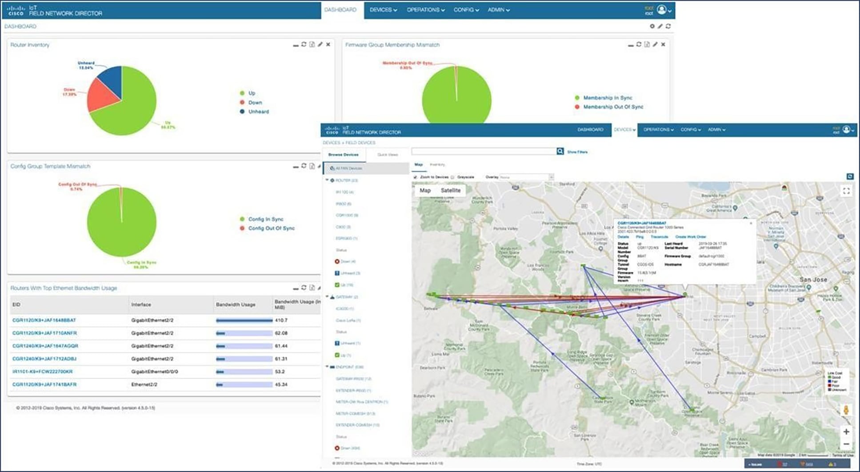This screenshot has width=860, height=472.
Task: Close the CGR1120 device info popup
Action: pos(751,223)
